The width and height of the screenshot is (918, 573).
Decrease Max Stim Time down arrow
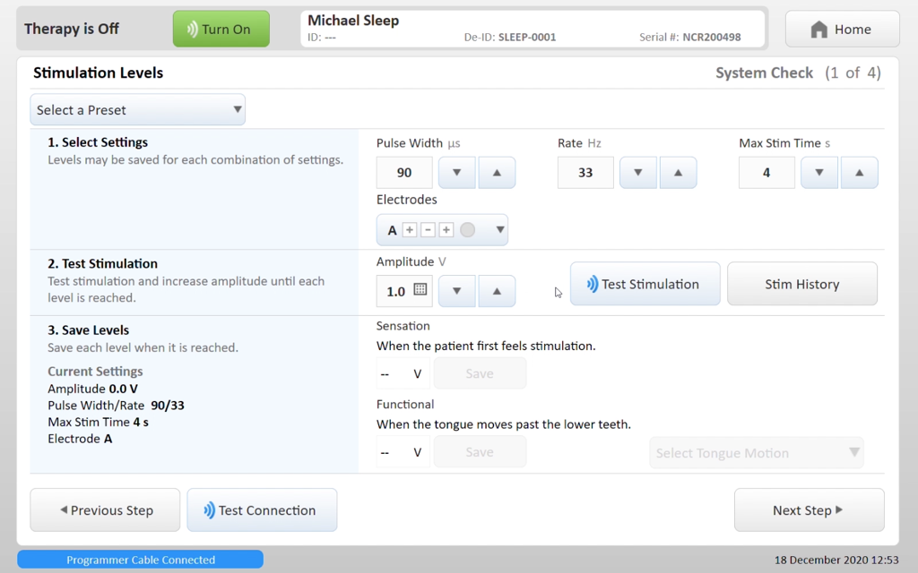(819, 173)
